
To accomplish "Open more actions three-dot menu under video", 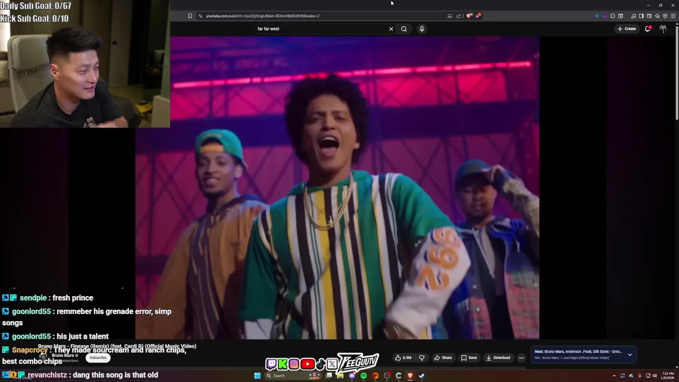I will [x=521, y=358].
